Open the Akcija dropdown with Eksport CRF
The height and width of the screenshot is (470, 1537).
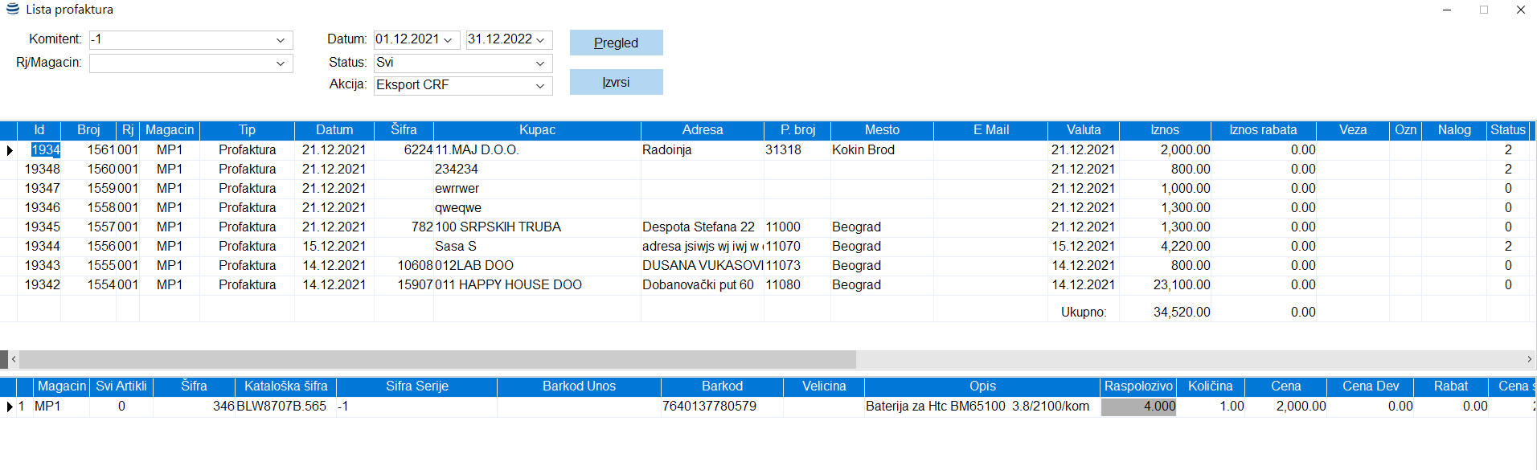[540, 86]
